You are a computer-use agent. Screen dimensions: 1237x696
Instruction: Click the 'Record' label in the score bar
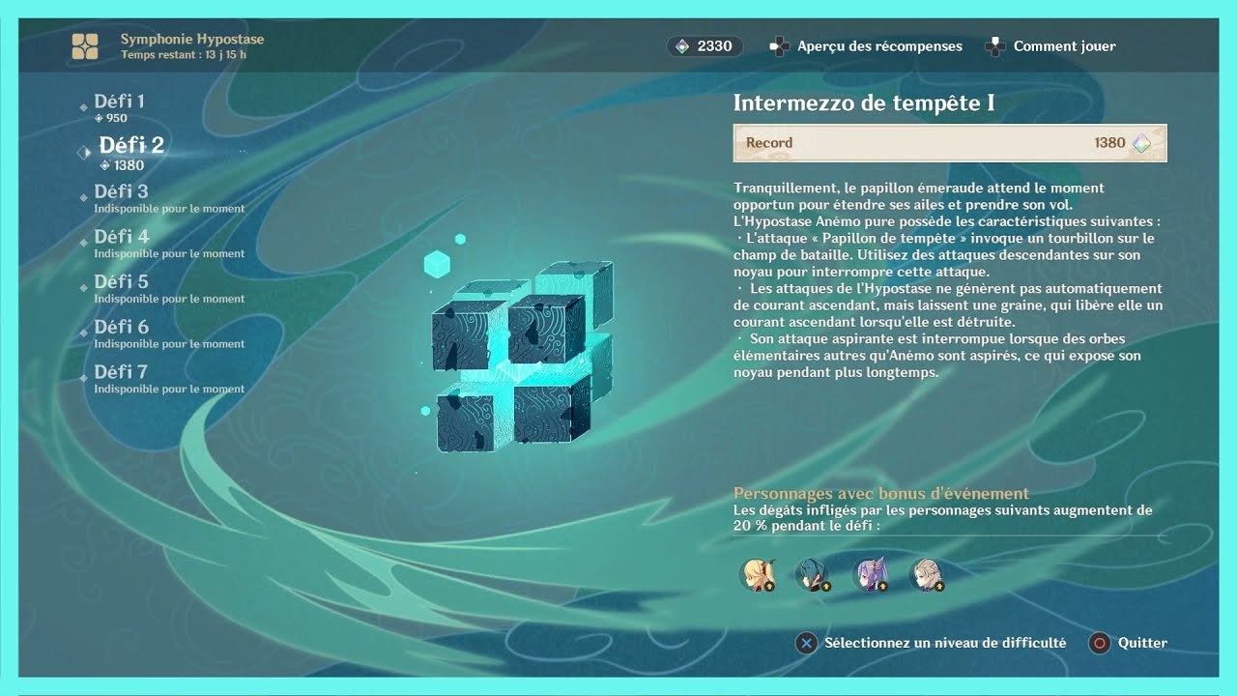(x=769, y=143)
